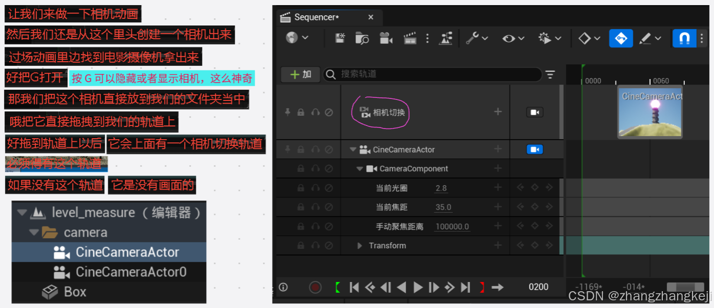Click the track filter icon beside search
714x308 pixels.
pyautogui.click(x=551, y=74)
